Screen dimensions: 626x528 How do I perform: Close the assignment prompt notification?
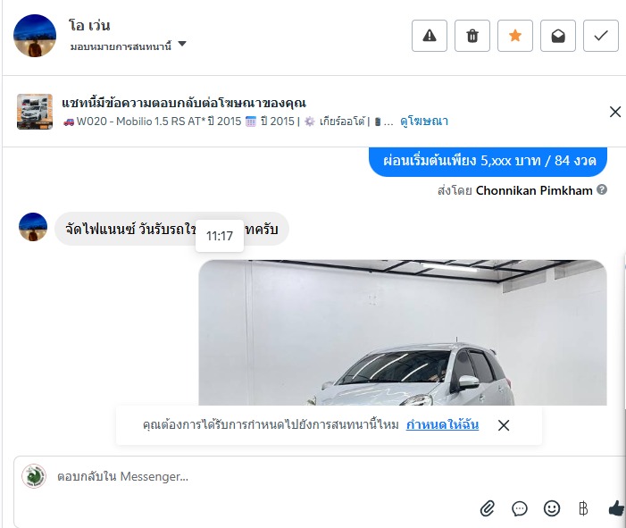point(504,425)
